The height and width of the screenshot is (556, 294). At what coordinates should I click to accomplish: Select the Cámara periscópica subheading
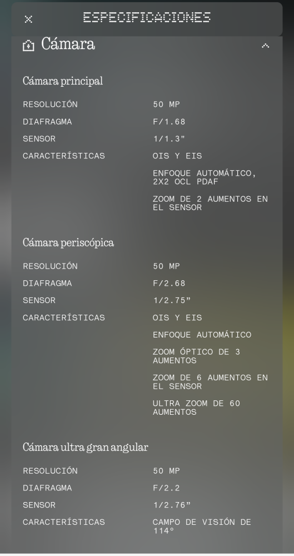pyautogui.click(x=68, y=242)
